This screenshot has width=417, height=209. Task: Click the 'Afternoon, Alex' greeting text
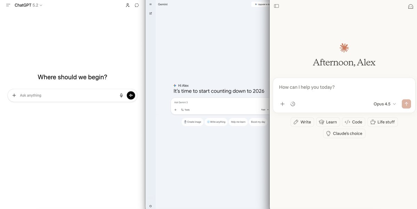[344, 62]
